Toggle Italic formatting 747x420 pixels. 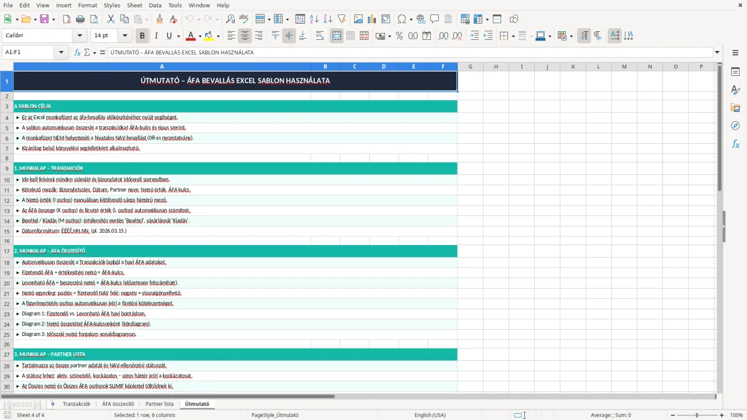(156, 36)
